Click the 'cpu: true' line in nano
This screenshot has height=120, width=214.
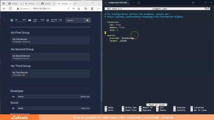(x=115, y=25)
